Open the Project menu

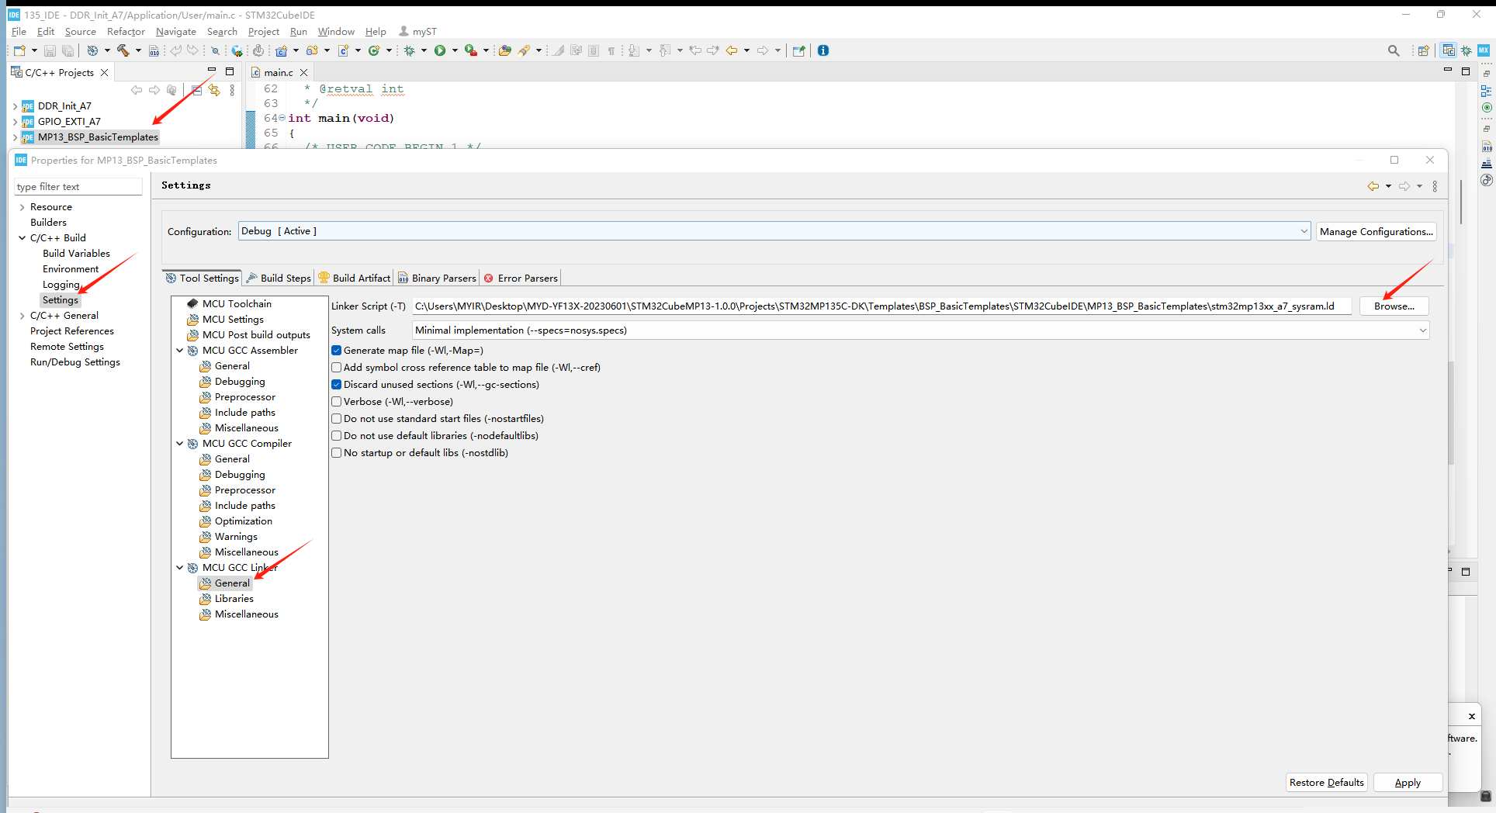pyautogui.click(x=263, y=32)
